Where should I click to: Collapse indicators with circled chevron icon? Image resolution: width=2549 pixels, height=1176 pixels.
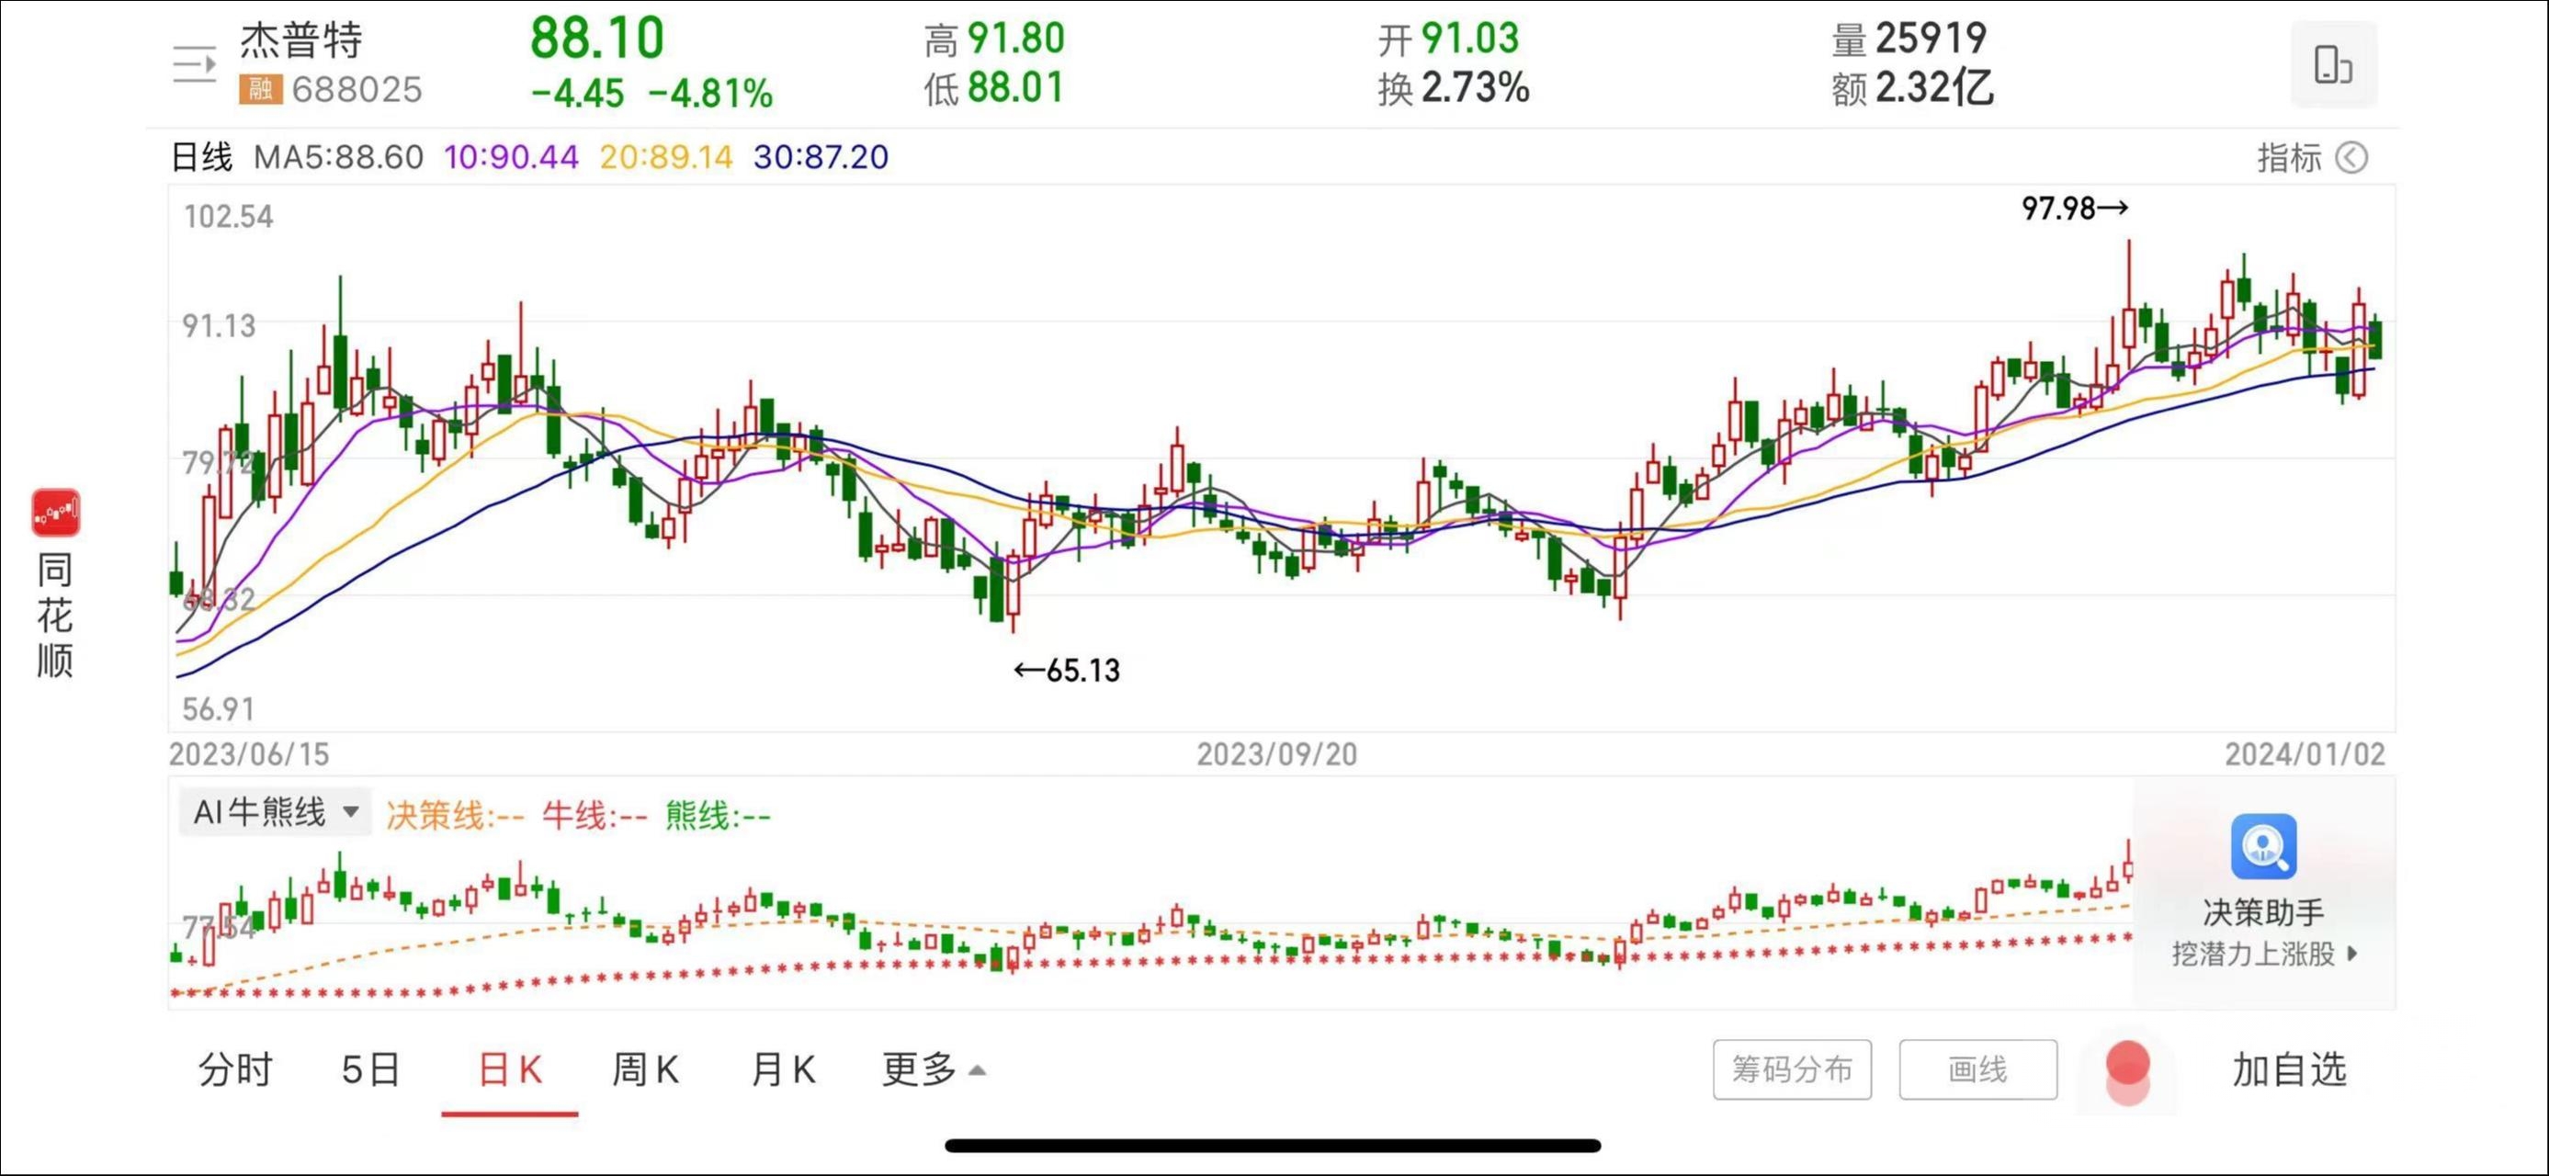tap(2351, 158)
